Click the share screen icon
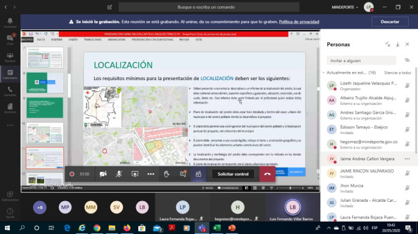 (x=135, y=174)
